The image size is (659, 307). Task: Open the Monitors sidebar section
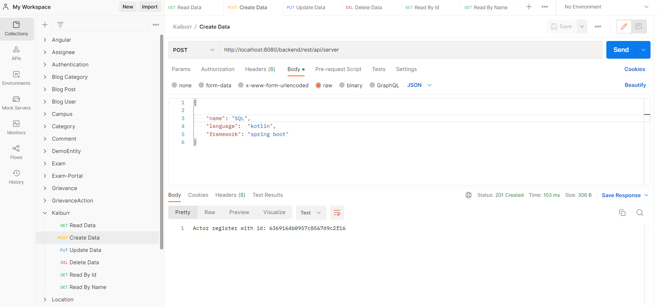16,128
